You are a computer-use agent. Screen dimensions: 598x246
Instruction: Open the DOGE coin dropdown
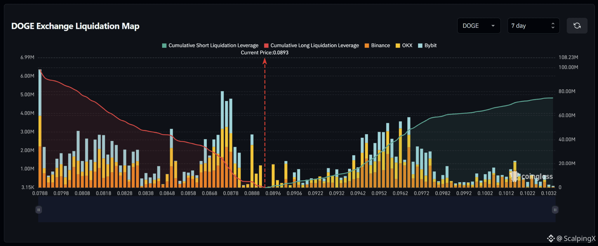coord(479,26)
